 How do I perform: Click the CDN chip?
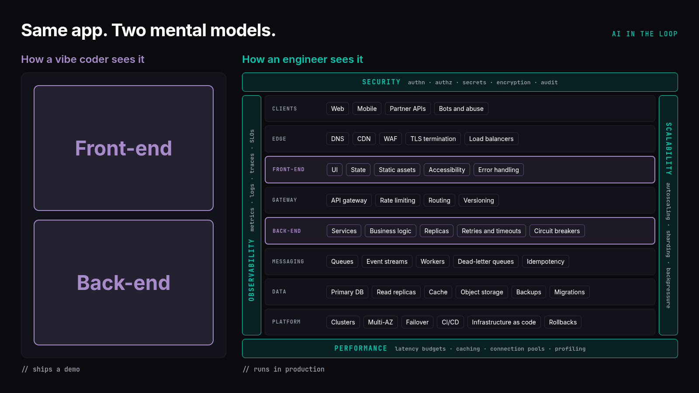[x=364, y=139]
